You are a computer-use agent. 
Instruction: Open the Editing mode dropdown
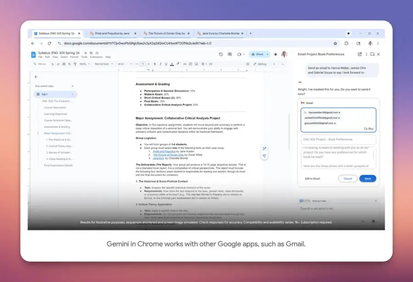pos(264,64)
